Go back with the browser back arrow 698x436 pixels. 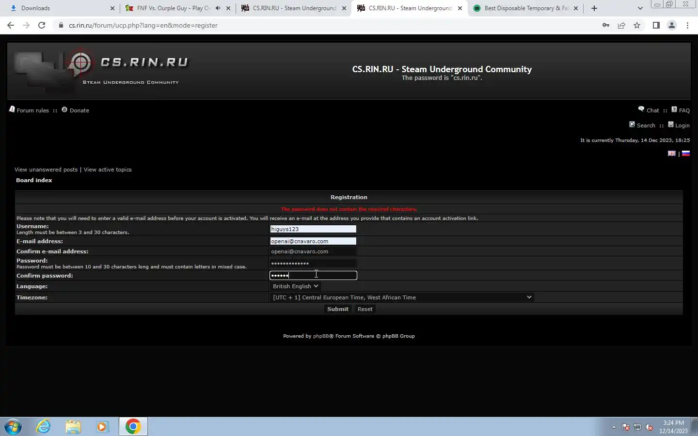pyautogui.click(x=11, y=25)
